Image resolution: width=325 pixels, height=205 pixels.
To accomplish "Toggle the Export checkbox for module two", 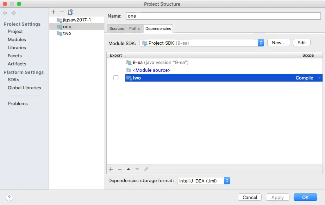I will pyautogui.click(x=116, y=78).
